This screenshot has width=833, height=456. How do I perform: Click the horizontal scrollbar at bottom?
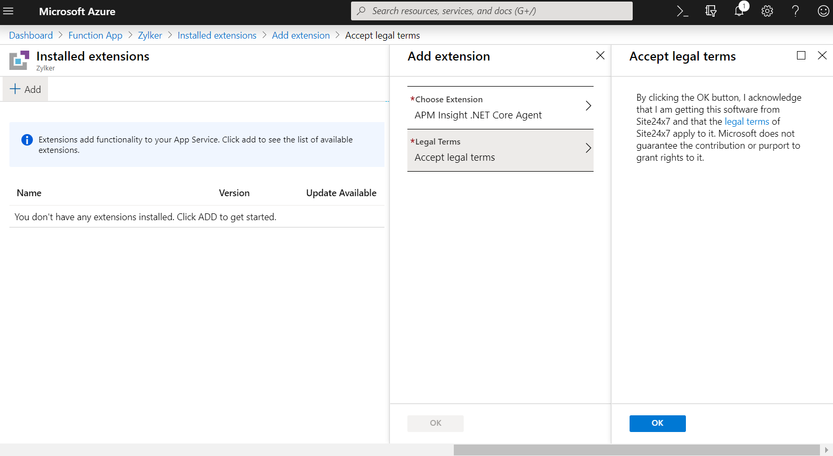pyautogui.click(x=636, y=450)
